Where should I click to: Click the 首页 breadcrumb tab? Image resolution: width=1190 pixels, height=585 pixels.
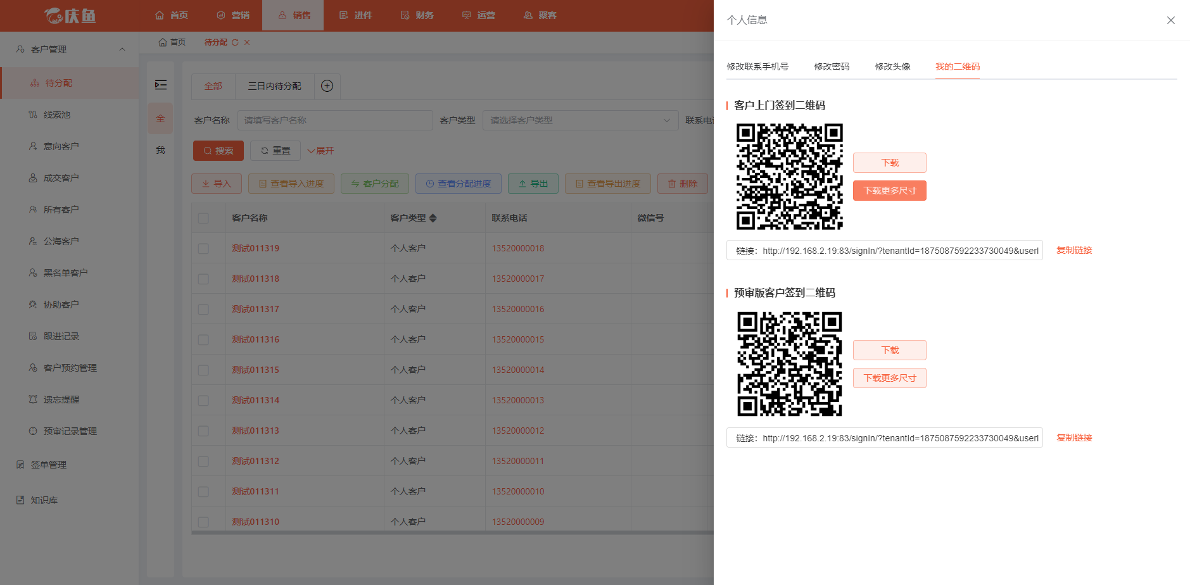[172, 42]
